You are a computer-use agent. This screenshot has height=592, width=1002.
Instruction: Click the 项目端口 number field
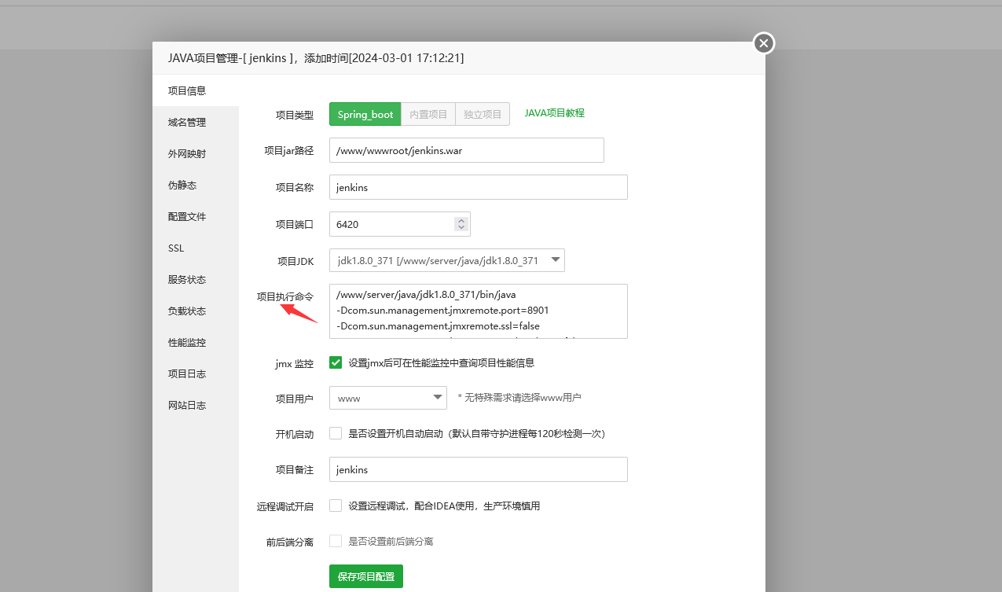point(400,224)
